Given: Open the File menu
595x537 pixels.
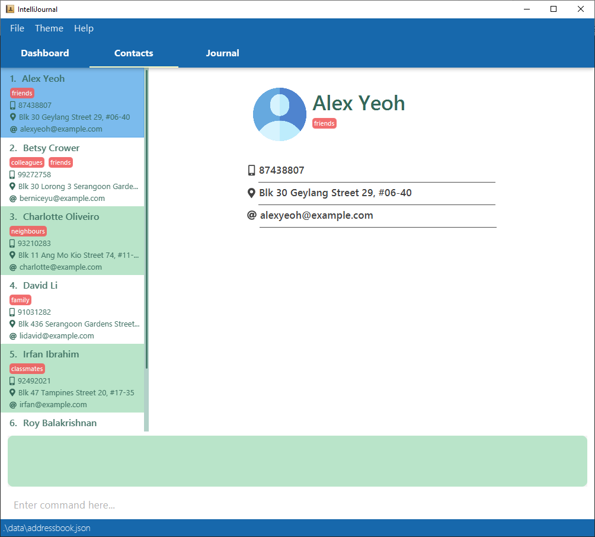Looking at the screenshot, I should pos(17,28).
